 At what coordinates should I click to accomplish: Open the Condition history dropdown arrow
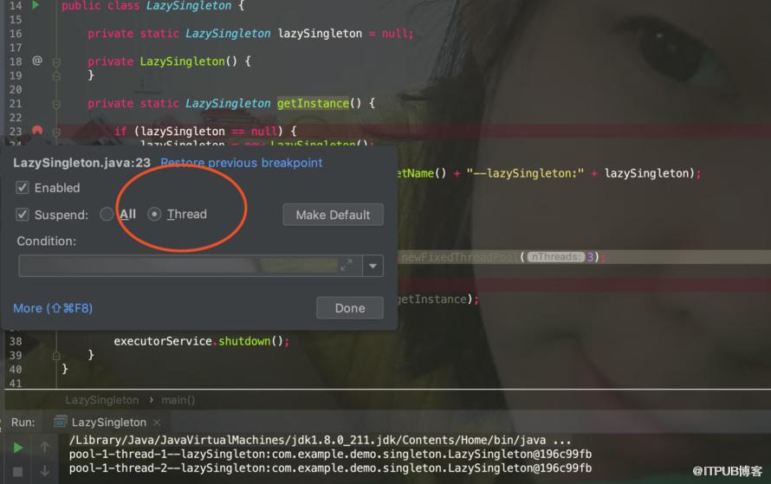373,266
